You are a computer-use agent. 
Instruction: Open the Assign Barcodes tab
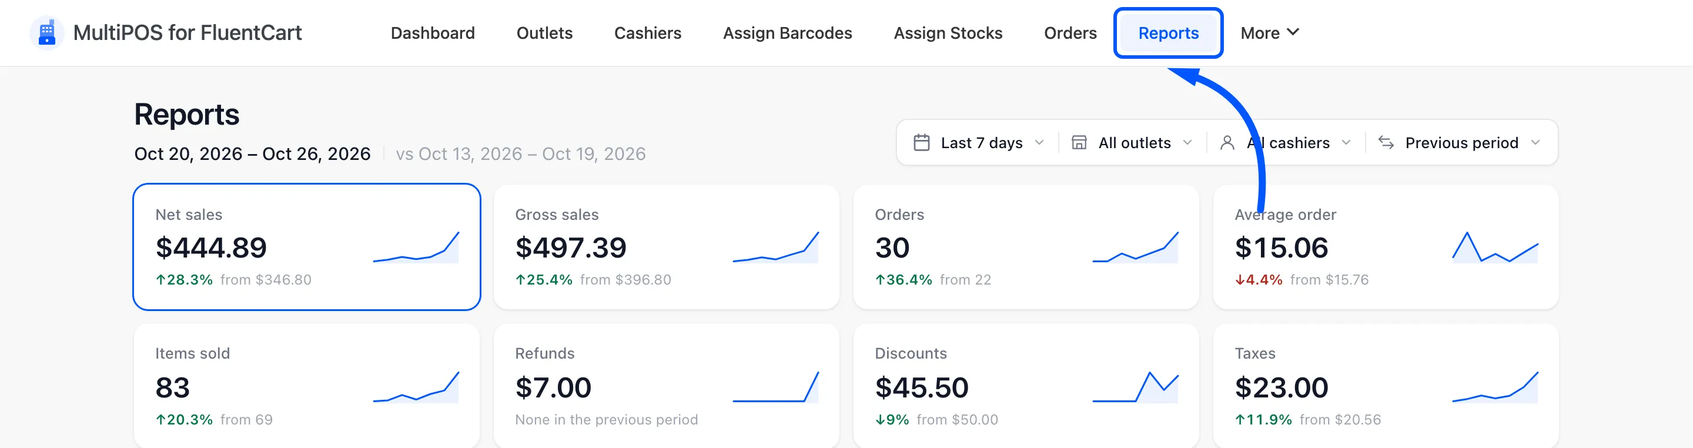[787, 33]
